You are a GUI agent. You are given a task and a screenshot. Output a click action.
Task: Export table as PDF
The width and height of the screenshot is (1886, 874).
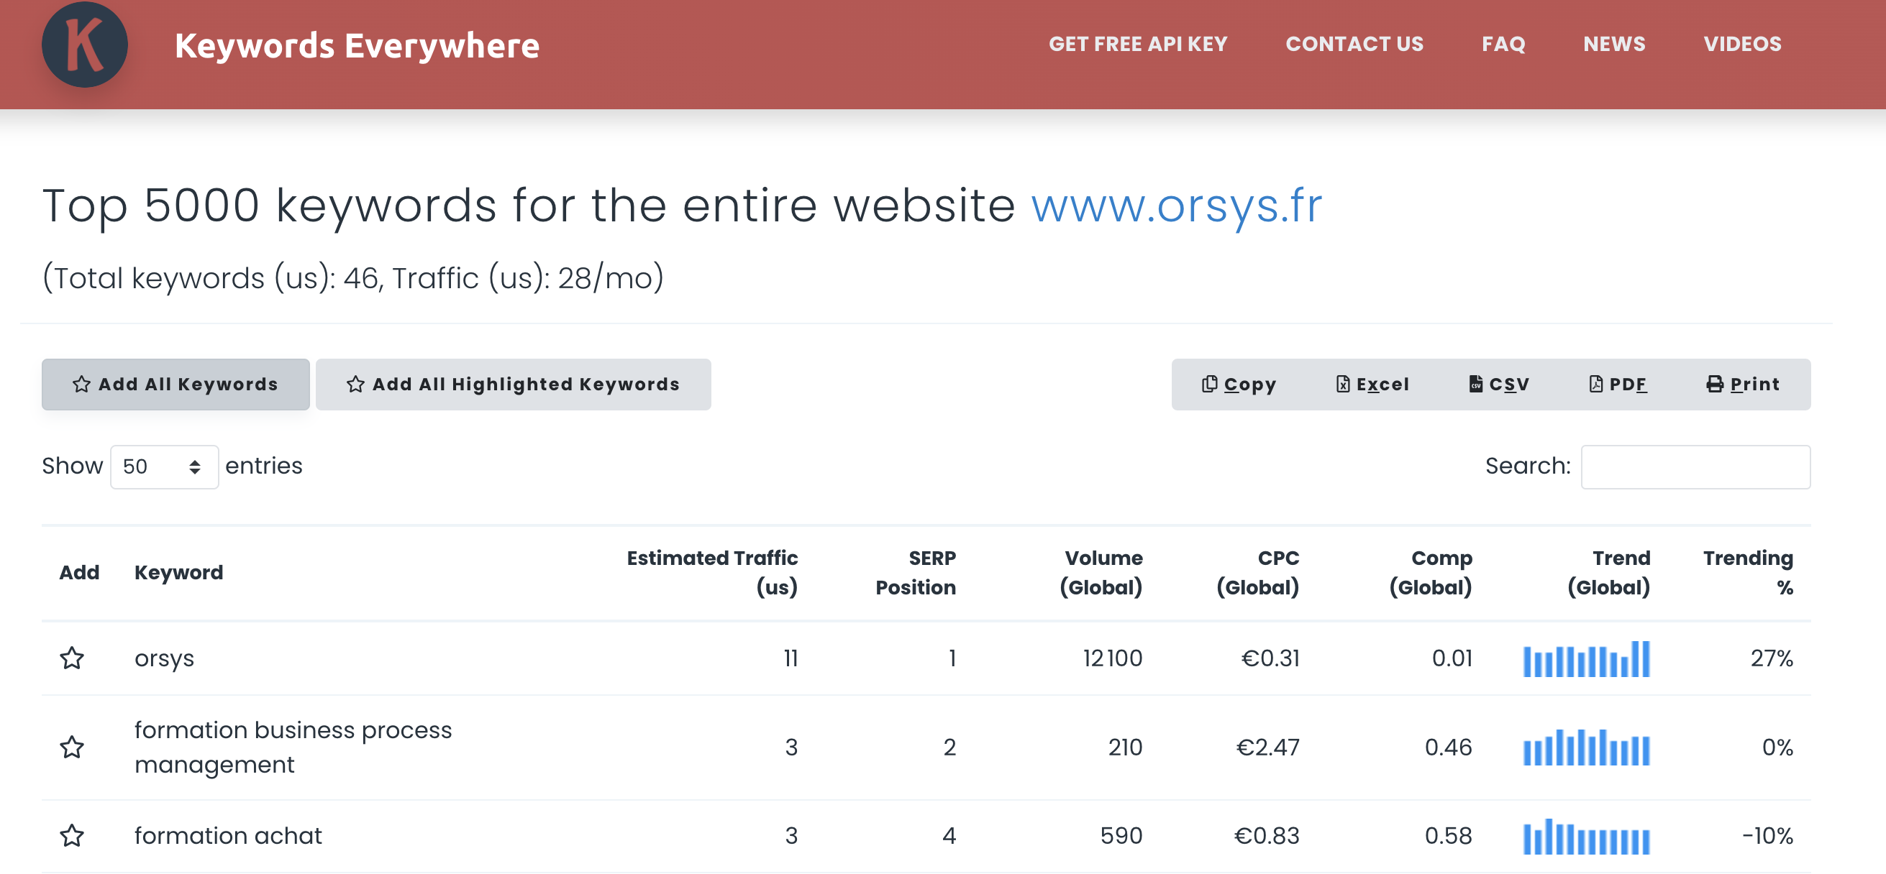[1617, 385]
